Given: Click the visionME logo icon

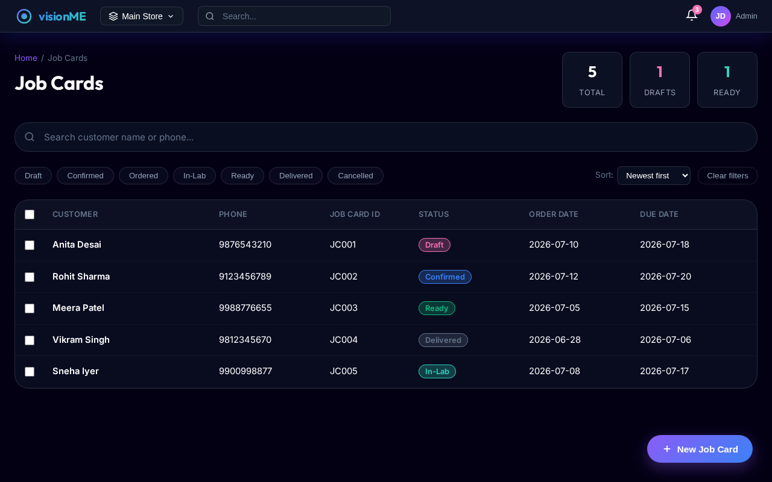Looking at the screenshot, I should (24, 16).
